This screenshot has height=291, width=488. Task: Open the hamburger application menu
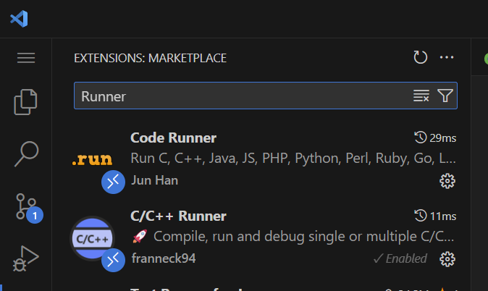tap(26, 58)
